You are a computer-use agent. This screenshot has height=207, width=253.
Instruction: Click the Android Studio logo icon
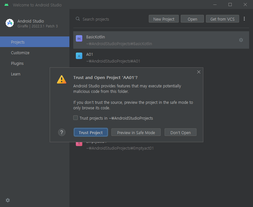pos(10,23)
